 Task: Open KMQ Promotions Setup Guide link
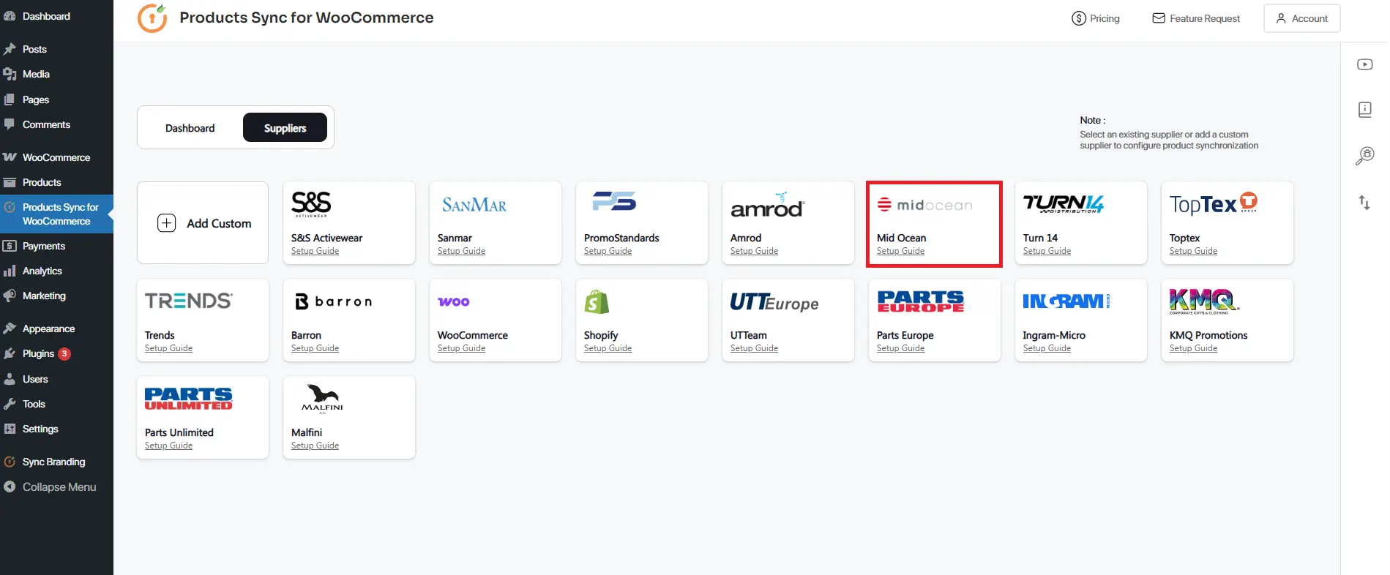click(x=1193, y=348)
